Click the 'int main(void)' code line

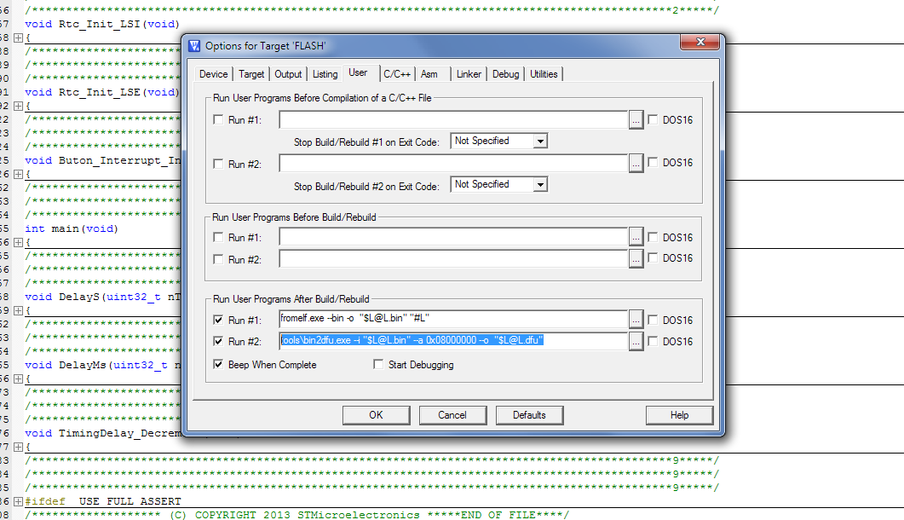click(x=72, y=228)
